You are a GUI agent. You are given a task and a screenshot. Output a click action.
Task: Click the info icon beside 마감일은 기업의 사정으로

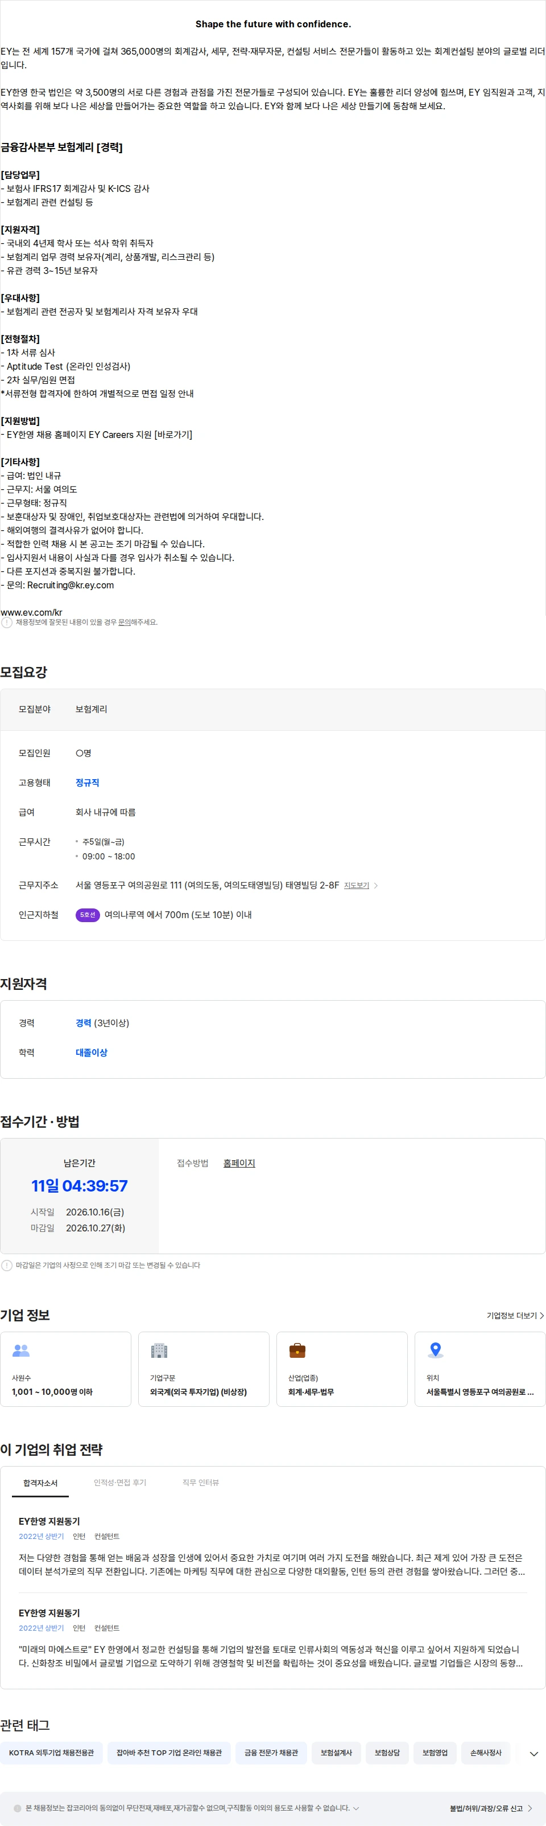pos(6,1266)
